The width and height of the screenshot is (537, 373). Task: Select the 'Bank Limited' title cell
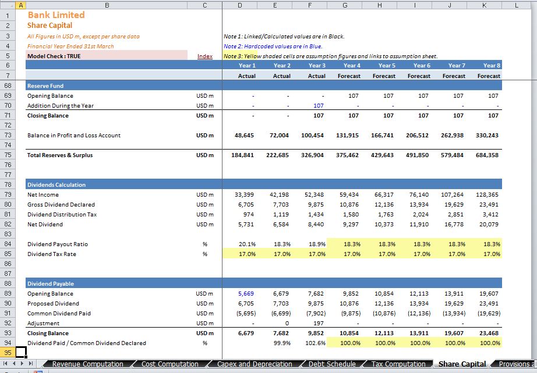[x=56, y=15]
